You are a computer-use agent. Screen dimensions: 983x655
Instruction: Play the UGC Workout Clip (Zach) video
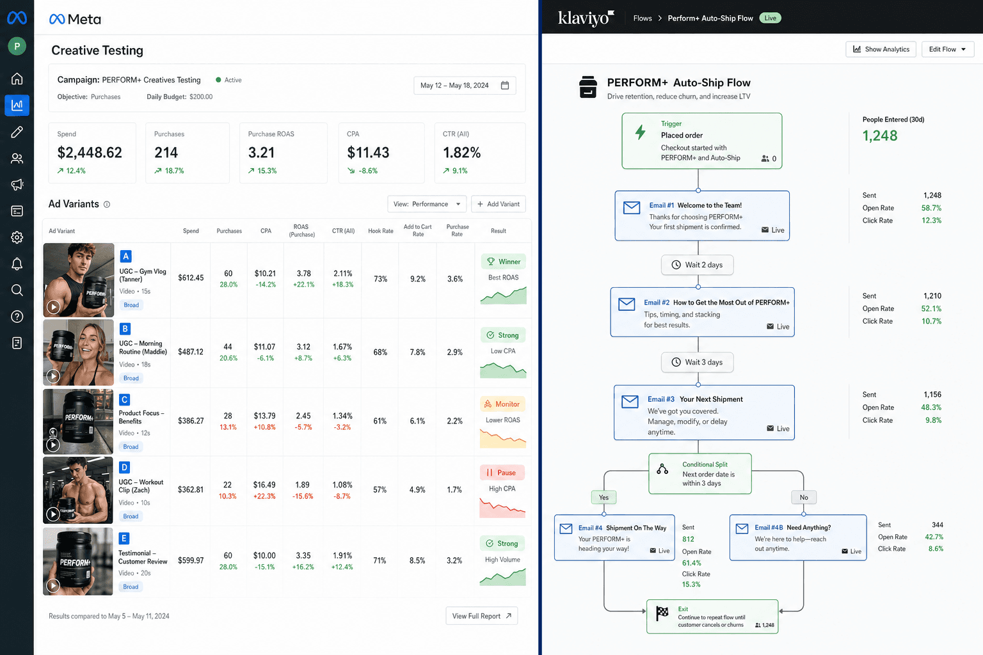pyautogui.click(x=53, y=514)
